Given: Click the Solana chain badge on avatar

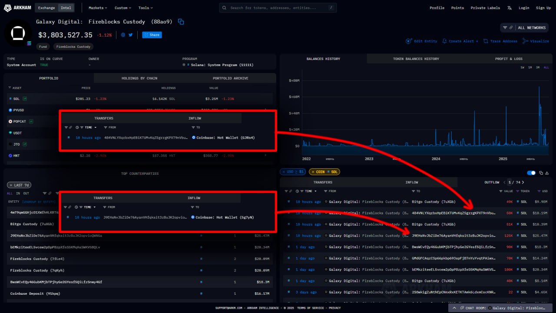Looking at the screenshot, I should pos(29,43).
